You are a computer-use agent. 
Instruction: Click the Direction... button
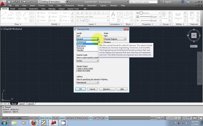tap(107, 89)
